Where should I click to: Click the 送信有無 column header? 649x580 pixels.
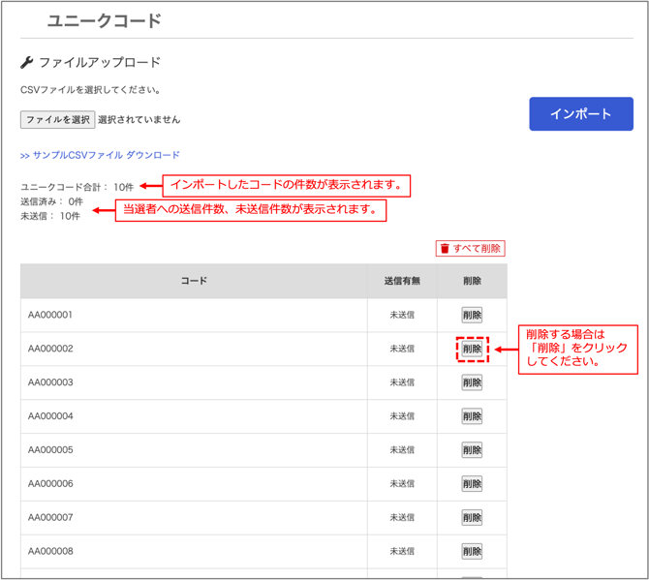click(402, 281)
